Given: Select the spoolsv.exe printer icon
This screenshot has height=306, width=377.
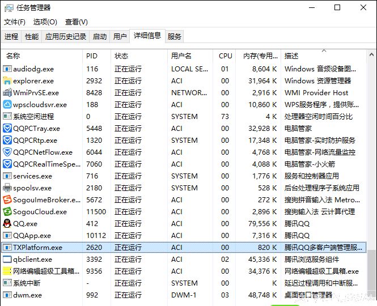Looking at the screenshot, I should pos(7,188).
